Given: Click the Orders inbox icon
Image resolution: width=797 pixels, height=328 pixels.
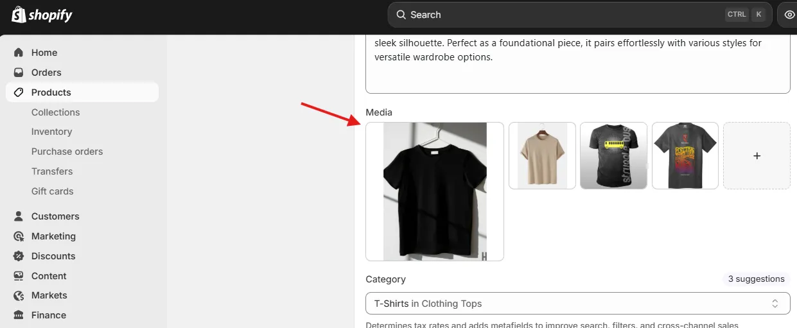Looking at the screenshot, I should pyautogui.click(x=19, y=73).
